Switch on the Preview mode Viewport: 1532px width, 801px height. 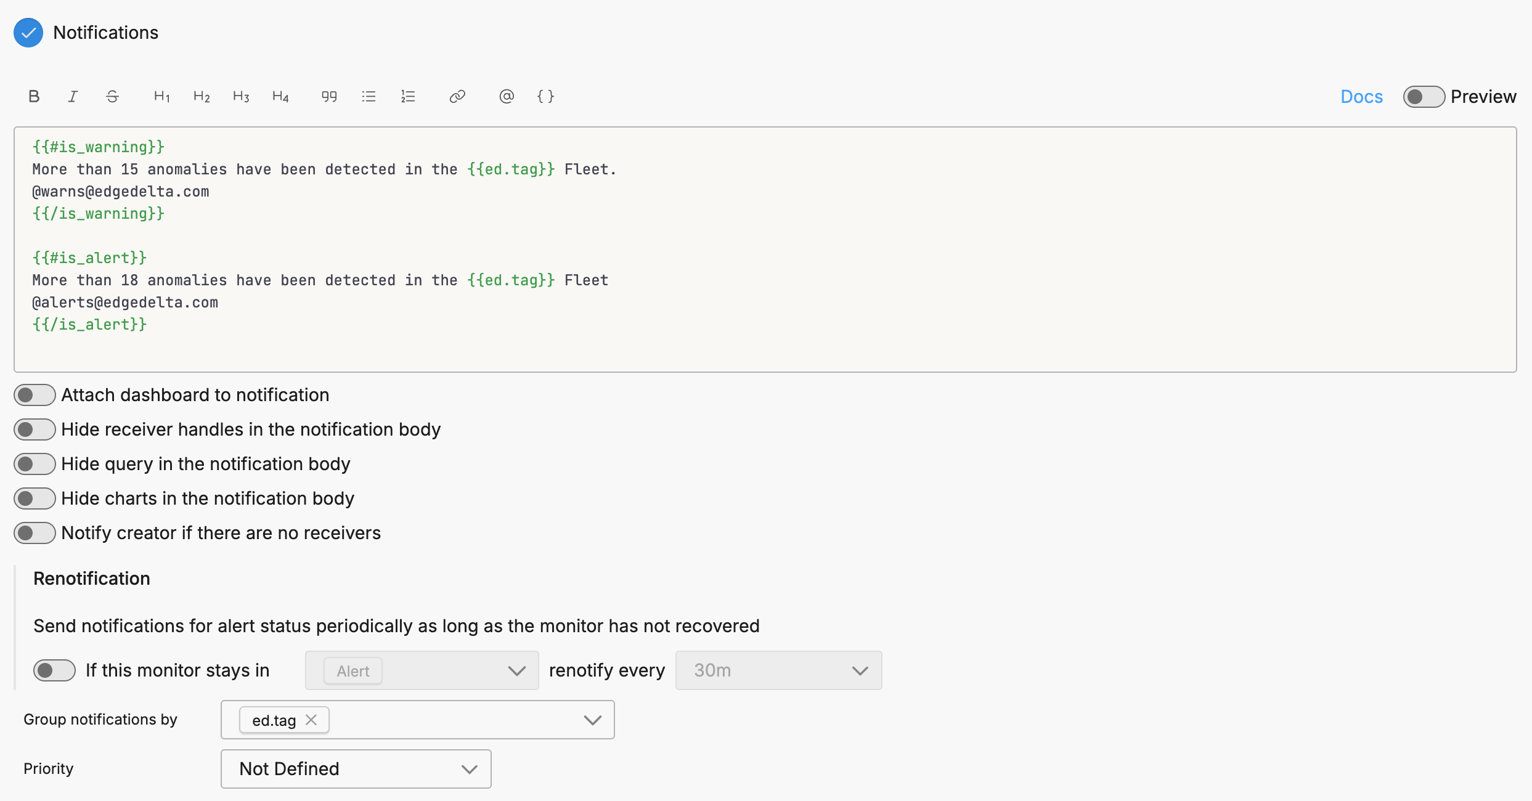point(1424,96)
